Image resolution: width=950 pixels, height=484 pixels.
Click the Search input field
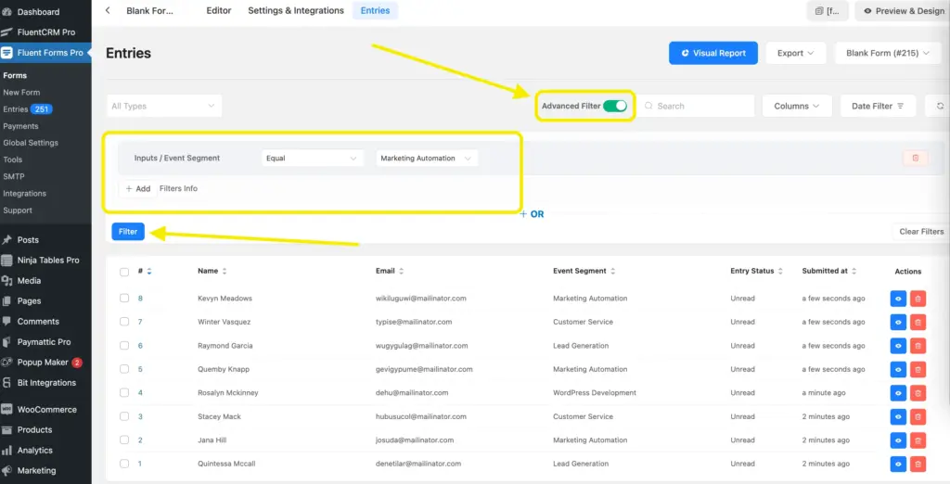click(696, 106)
